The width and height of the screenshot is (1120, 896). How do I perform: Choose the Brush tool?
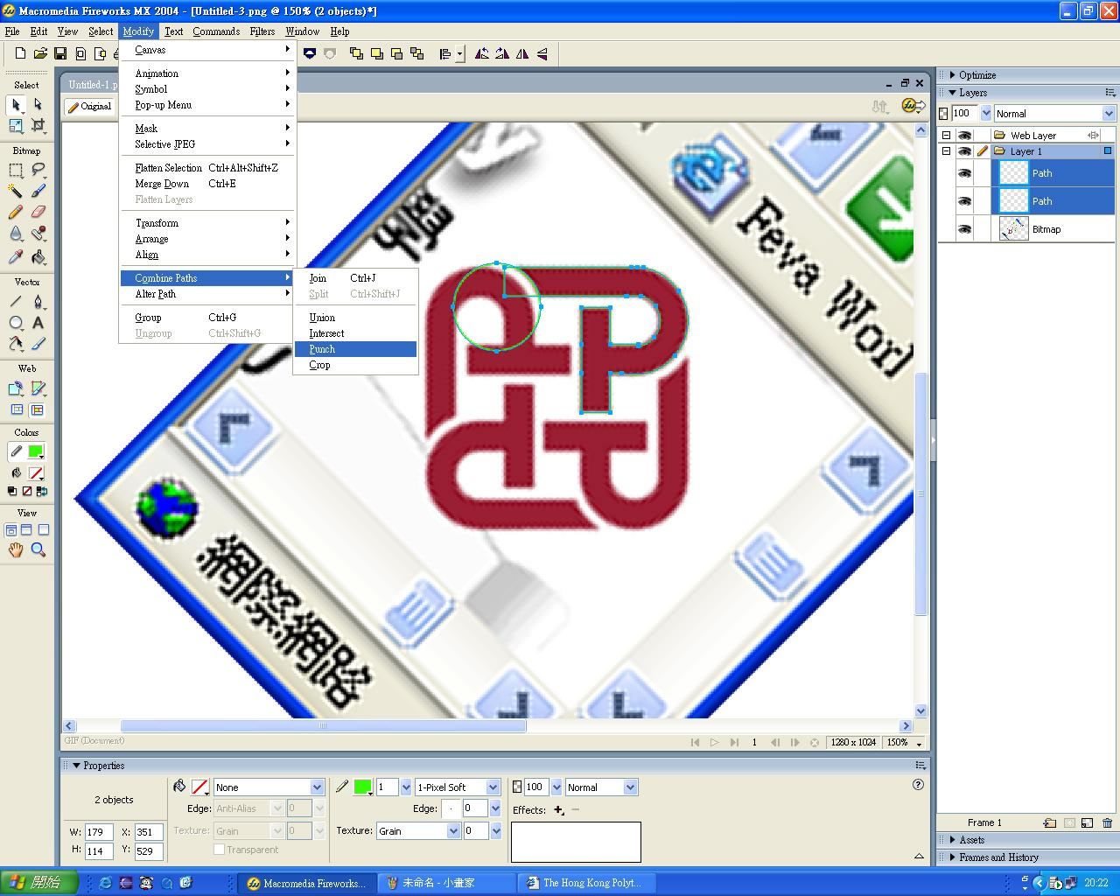click(38, 191)
